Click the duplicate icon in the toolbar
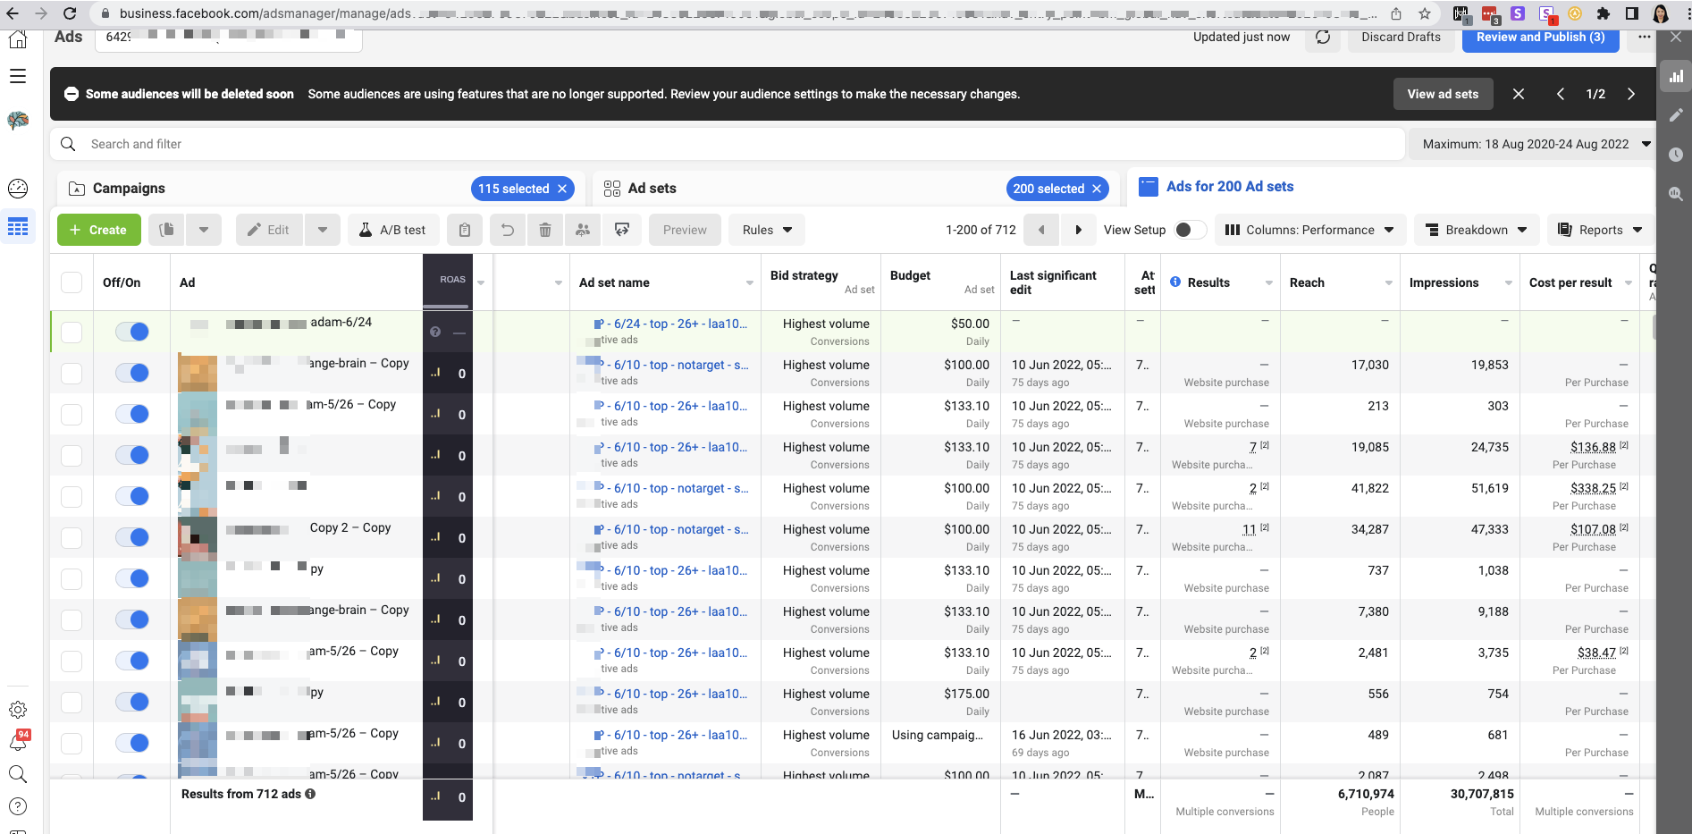The image size is (1692, 834). [166, 230]
